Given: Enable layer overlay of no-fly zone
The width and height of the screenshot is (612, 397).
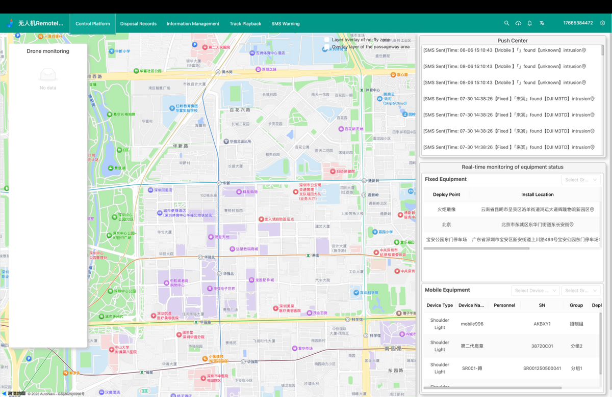Looking at the screenshot, I should 327,40.
